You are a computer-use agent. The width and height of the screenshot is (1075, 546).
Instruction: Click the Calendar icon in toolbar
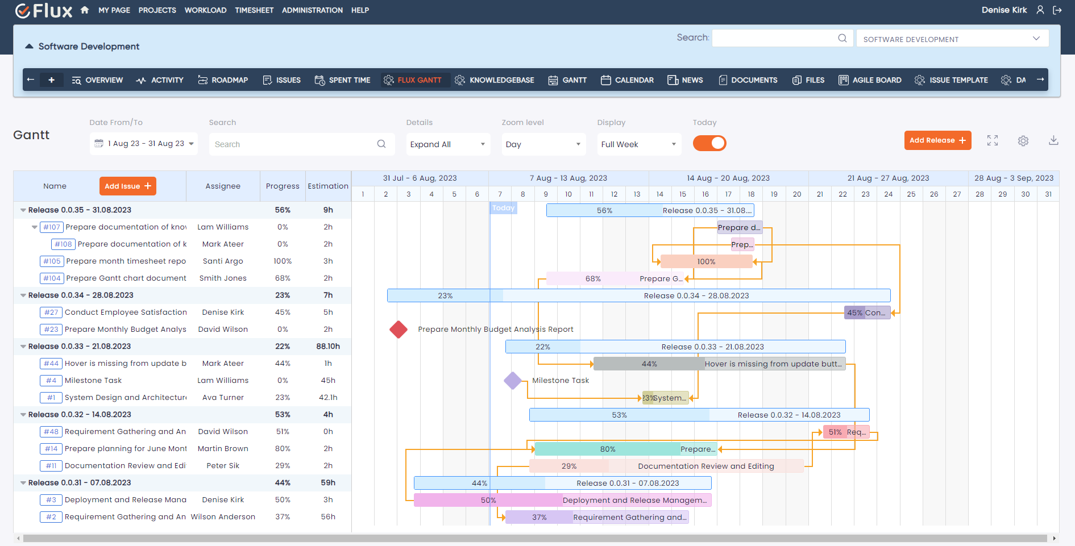[605, 80]
